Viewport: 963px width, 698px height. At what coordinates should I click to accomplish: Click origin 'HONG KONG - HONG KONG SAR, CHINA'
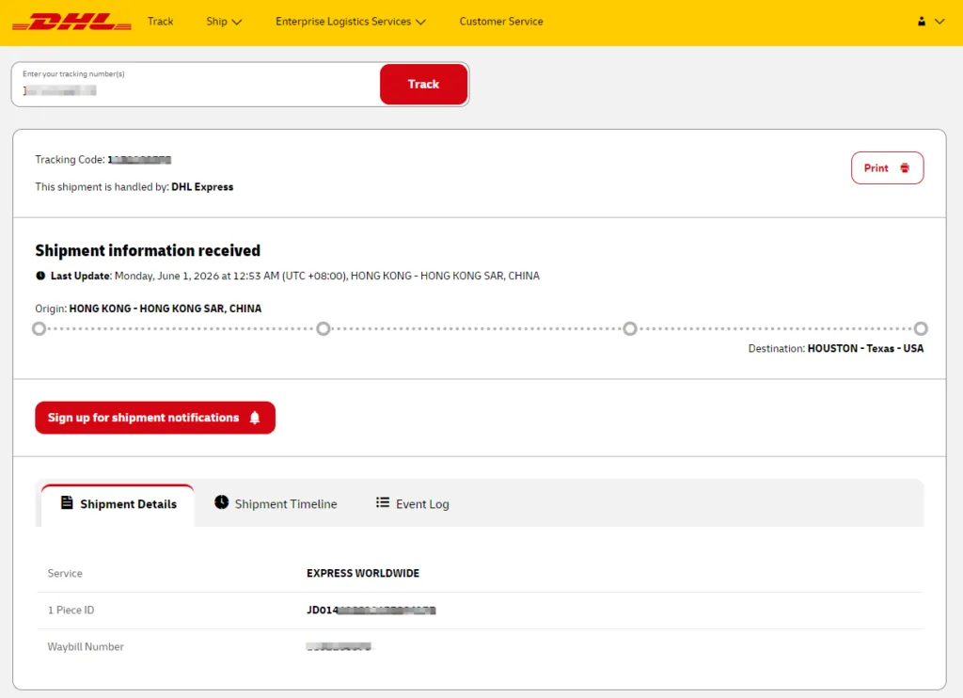coord(166,309)
